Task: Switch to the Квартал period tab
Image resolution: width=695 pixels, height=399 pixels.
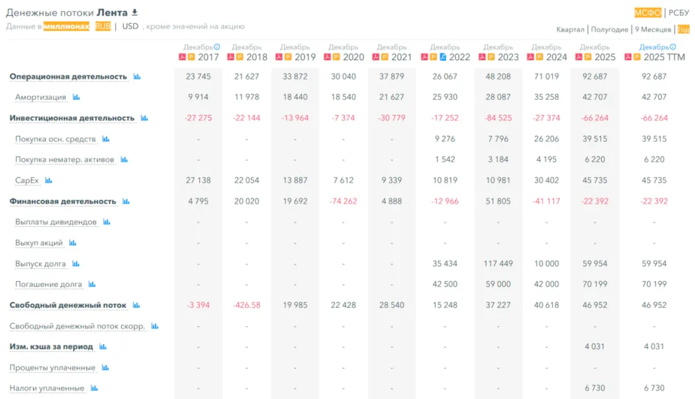Action: click(570, 30)
